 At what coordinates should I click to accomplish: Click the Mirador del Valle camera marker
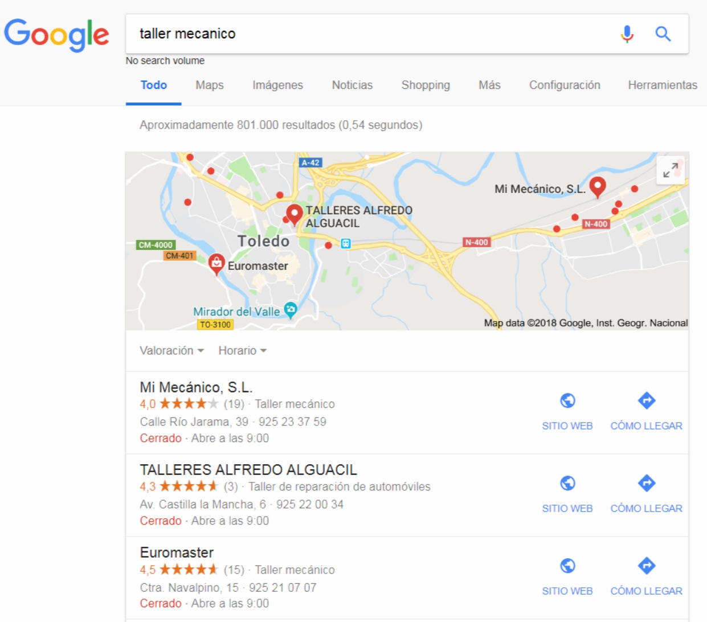click(291, 310)
